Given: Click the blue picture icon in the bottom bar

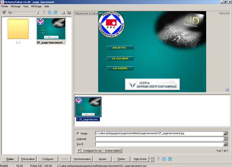Looking at the screenshot, I should pyautogui.click(x=170, y=159).
